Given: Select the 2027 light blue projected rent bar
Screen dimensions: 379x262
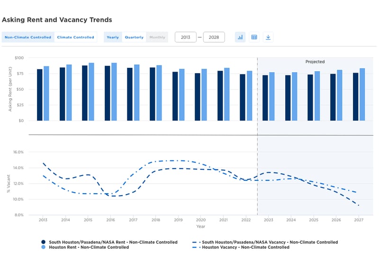Looking at the screenshot, I should tap(362, 94).
